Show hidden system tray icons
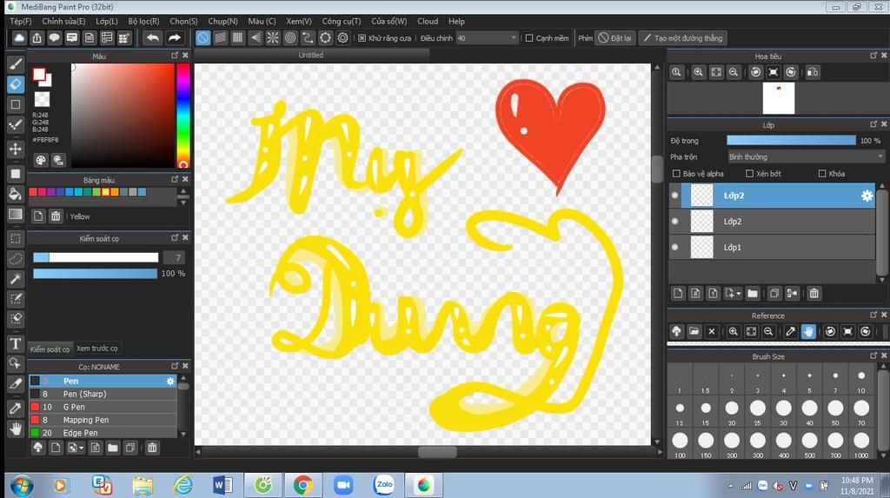Viewport: 890px width, 498px height. point(730,486)
